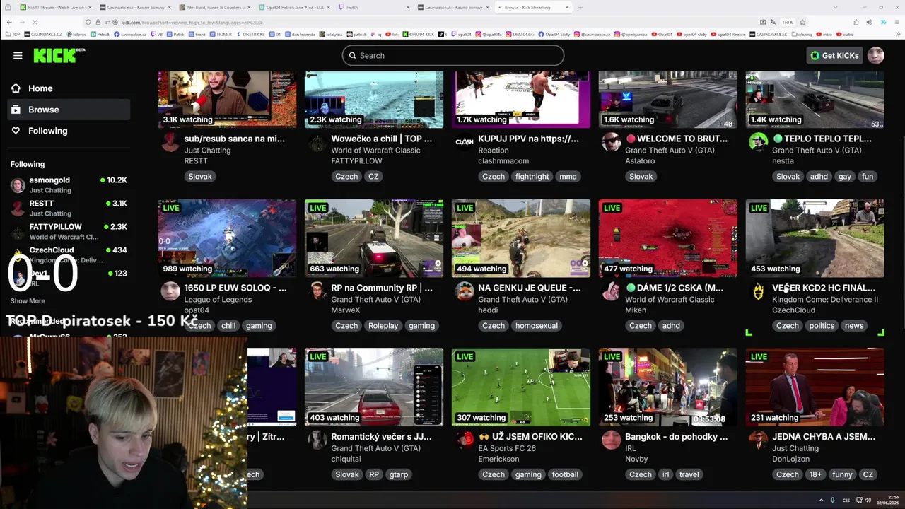Click Astatoro channel avatar
The width and height of the screenshot is (905, 509).
(612, 142)
